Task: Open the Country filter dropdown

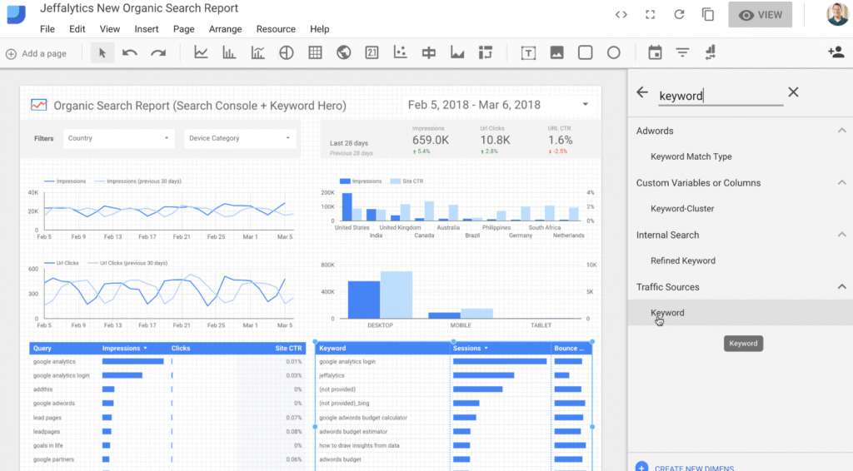Action: [x=119, y=138]
